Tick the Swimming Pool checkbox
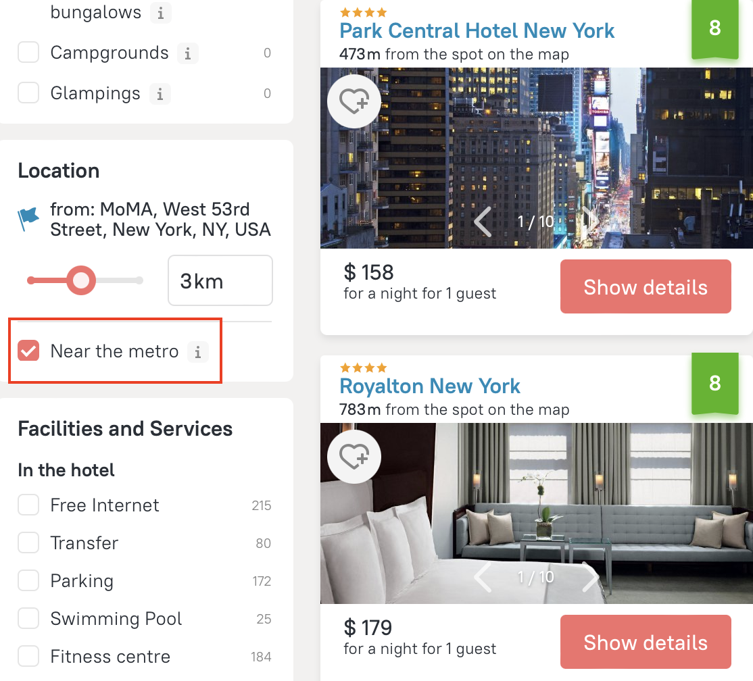Screen dimensions: 753x681 (28, 618)
